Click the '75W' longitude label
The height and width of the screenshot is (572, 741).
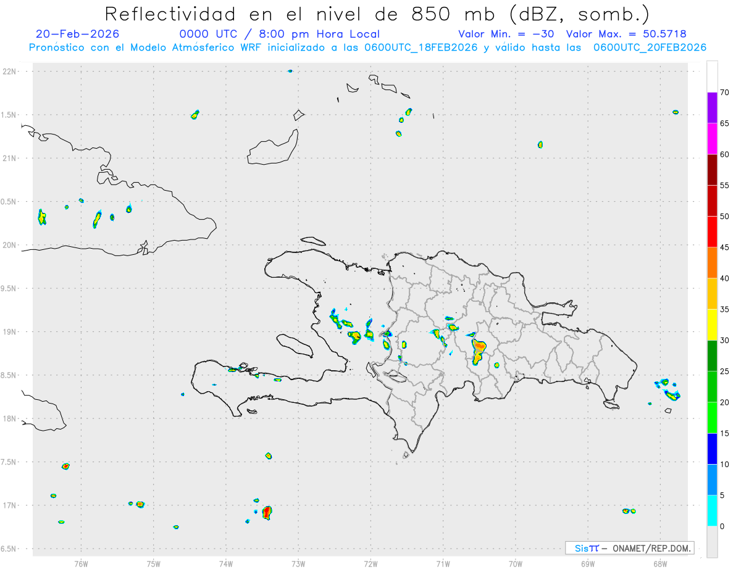(153, 563)
